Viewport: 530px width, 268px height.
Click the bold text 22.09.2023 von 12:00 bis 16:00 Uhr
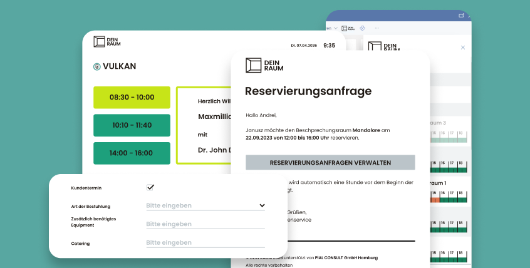pos(288,138)
